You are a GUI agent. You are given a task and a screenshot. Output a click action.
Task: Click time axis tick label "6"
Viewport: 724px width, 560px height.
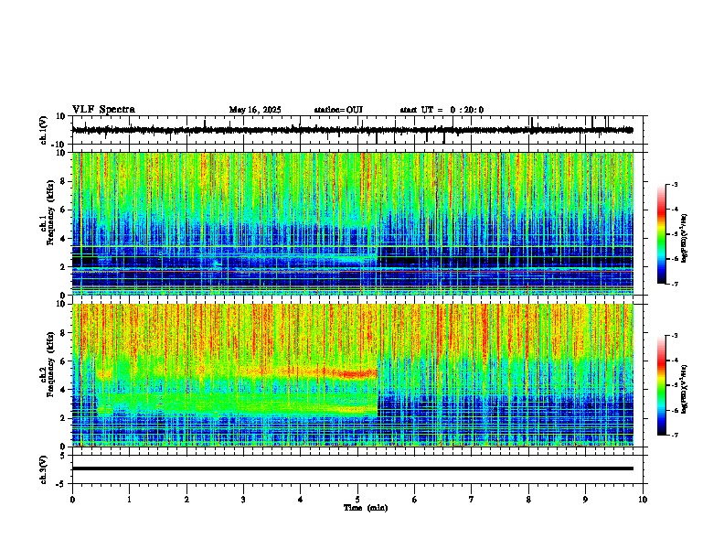[x=414, y=499]
